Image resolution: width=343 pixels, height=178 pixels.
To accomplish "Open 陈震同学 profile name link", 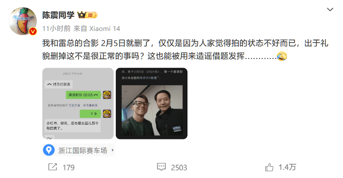I will (58, 15).
